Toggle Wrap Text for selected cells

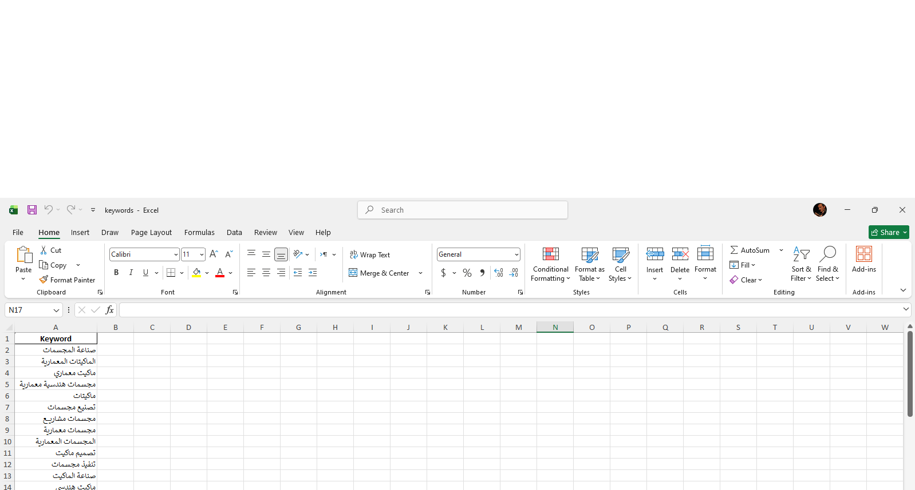coord(370,255)
